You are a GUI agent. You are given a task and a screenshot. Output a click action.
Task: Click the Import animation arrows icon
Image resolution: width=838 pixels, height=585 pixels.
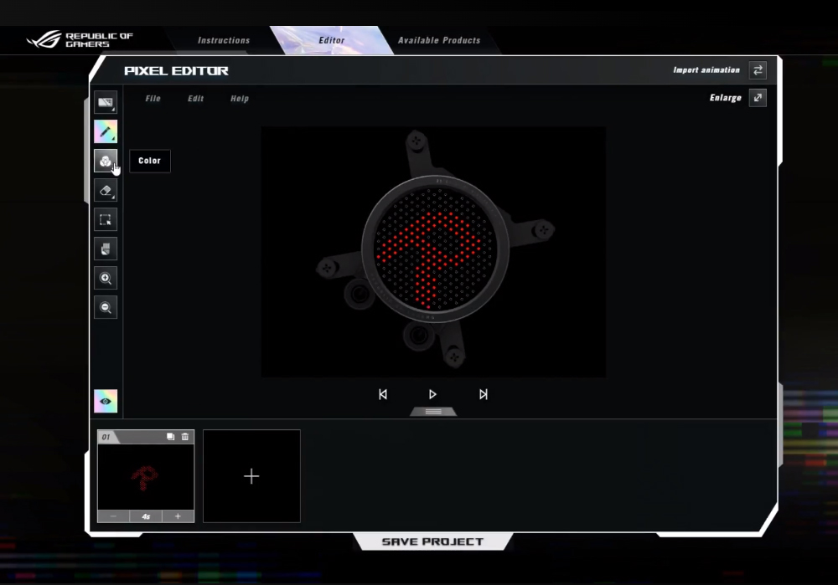(758, 70)
